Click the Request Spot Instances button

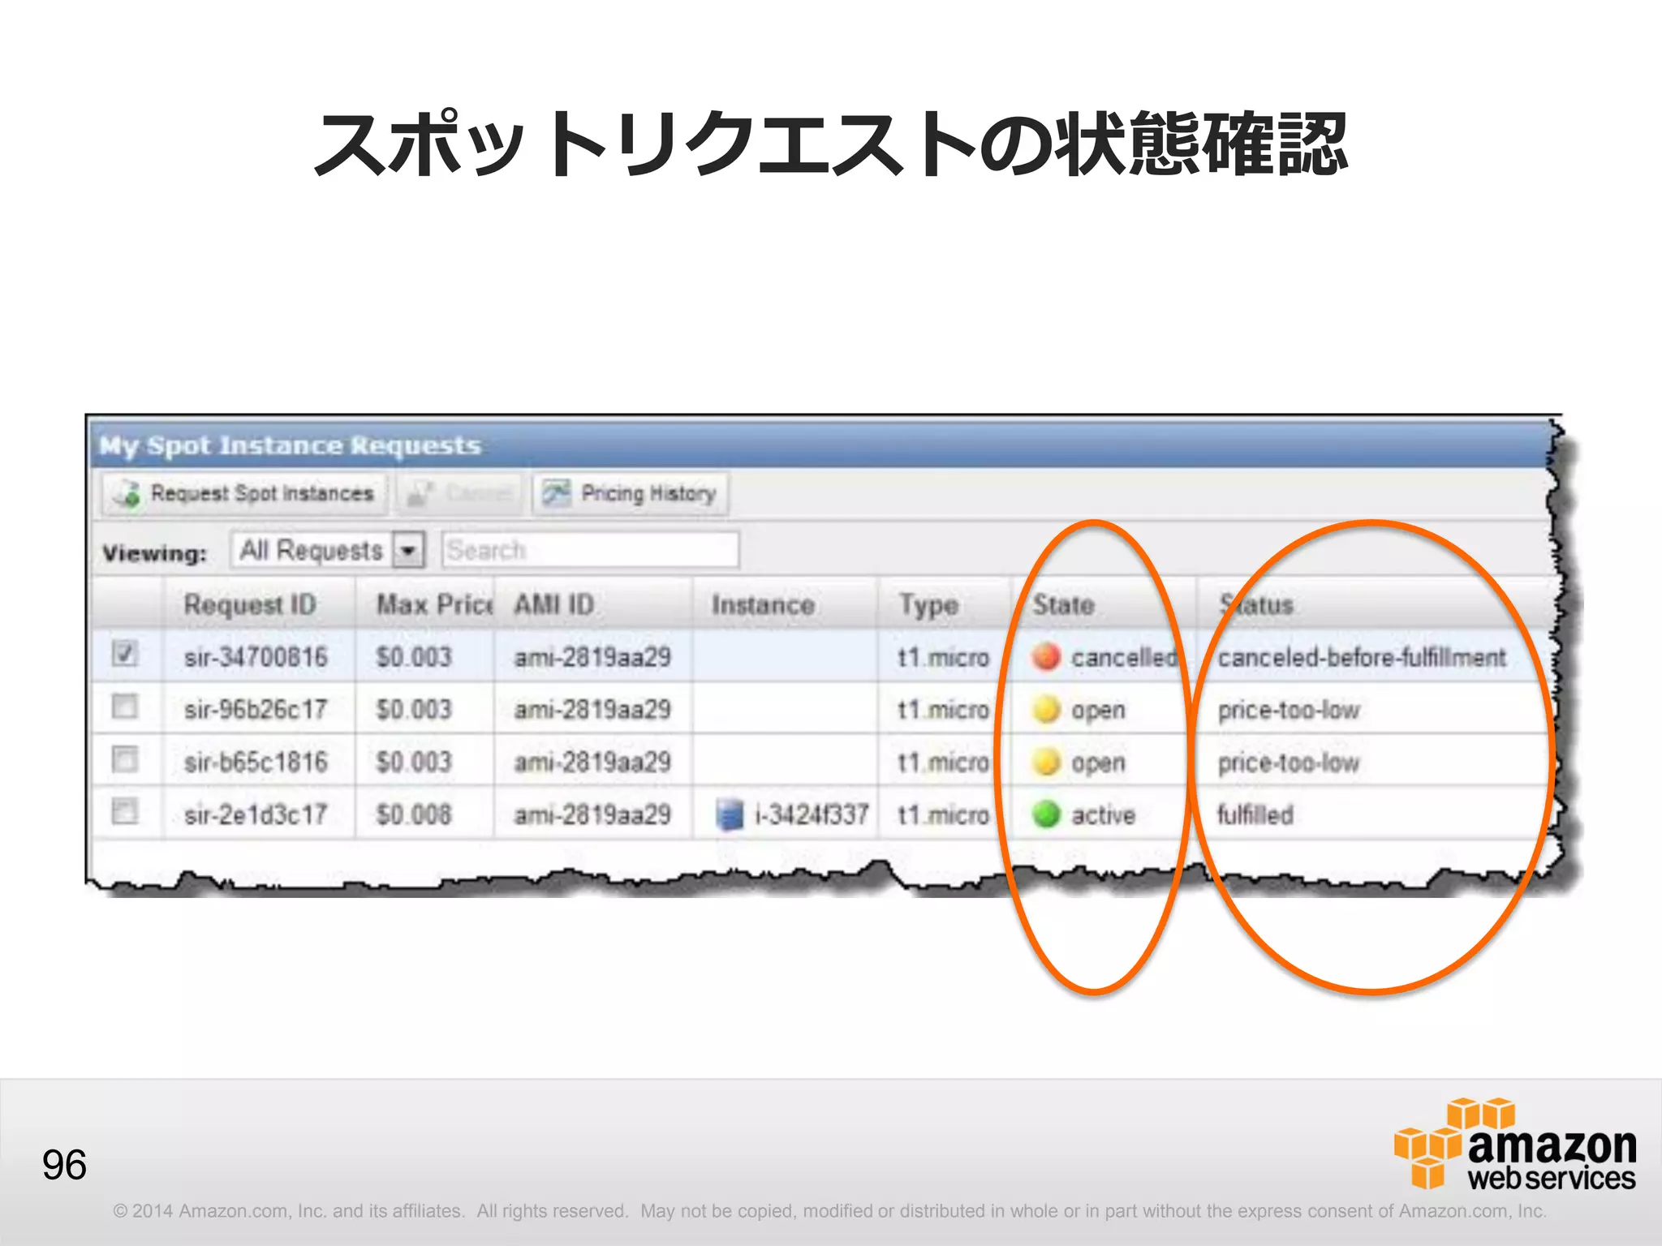(244, 493)
